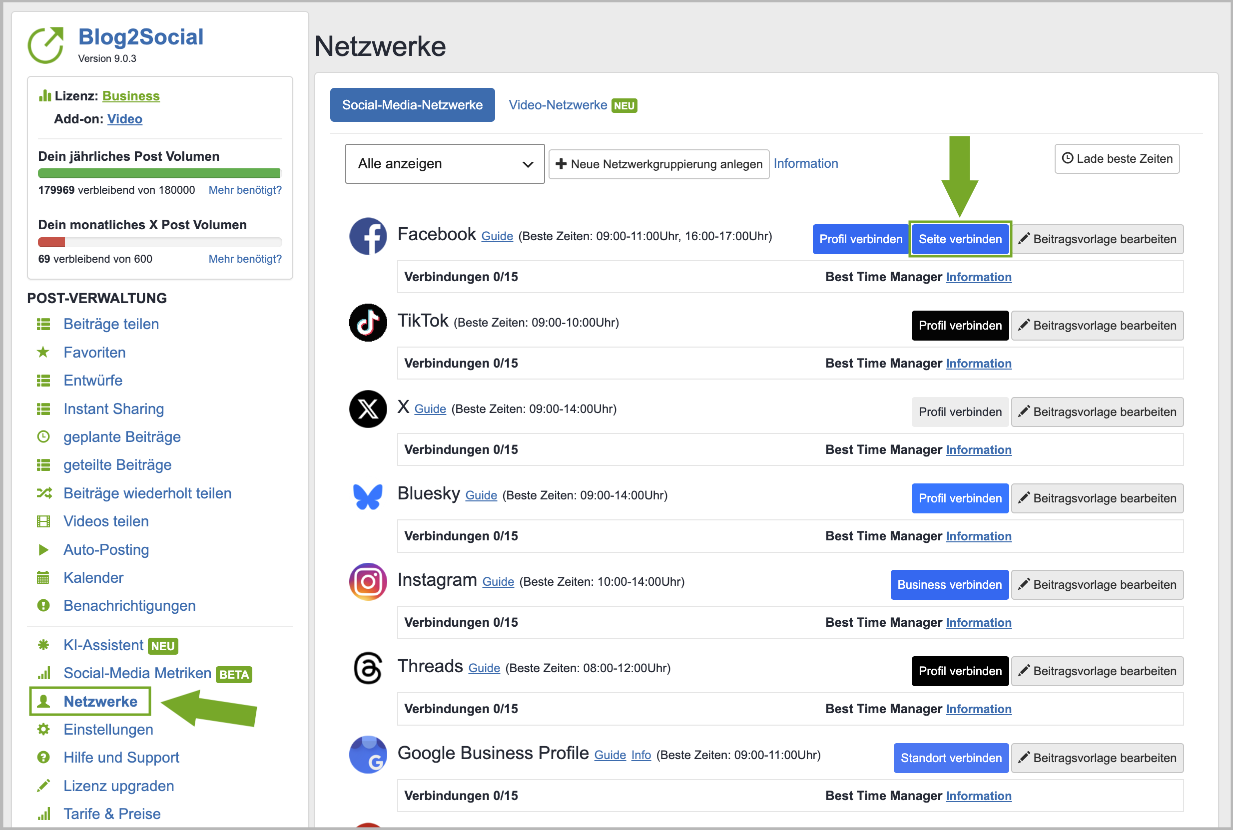Viewport: 1233px width, 830px height.
Task: Click the bar chart icon beside Social-Media Metriken
Action: click(44, 672)
